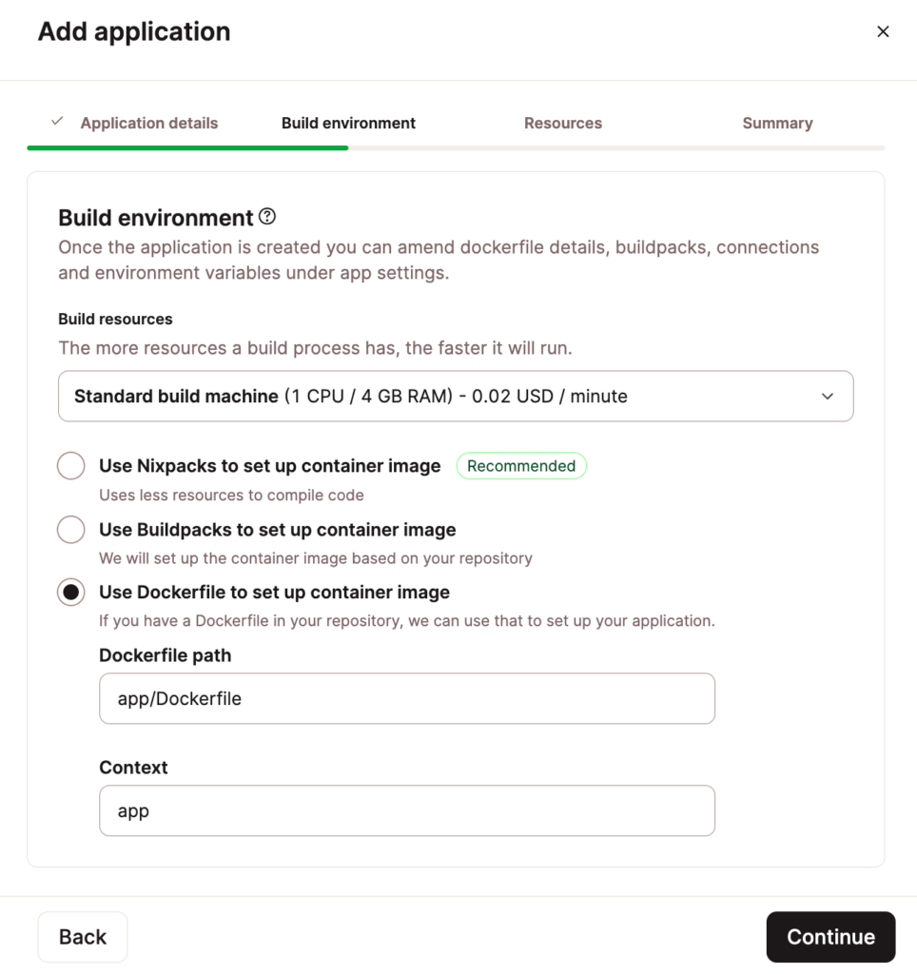Click the Continue button
917x974 pixels.
pyautogui.click(x=830, y=936)
